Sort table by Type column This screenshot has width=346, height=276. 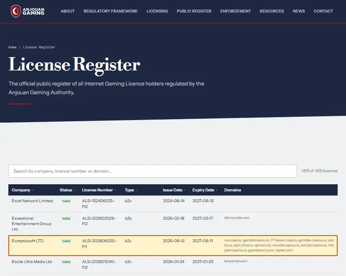pos(130,190)
